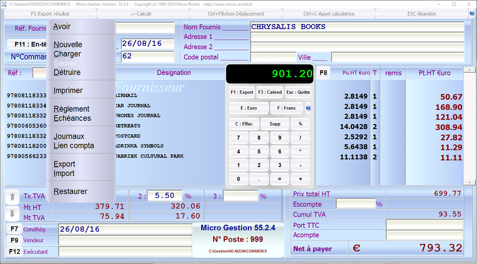
Task: Click the Escompte percentage input field
Action: tap(355, 204)
